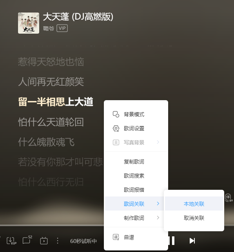
Task: Open the comments icon showing 52
Action: [x=27, y=240]
